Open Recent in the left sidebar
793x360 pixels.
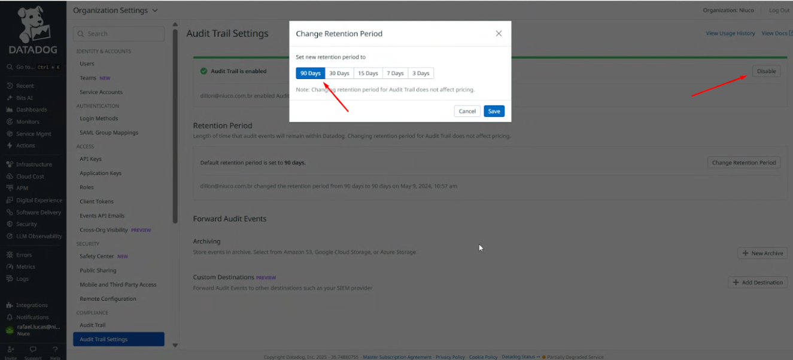point(20,86)
